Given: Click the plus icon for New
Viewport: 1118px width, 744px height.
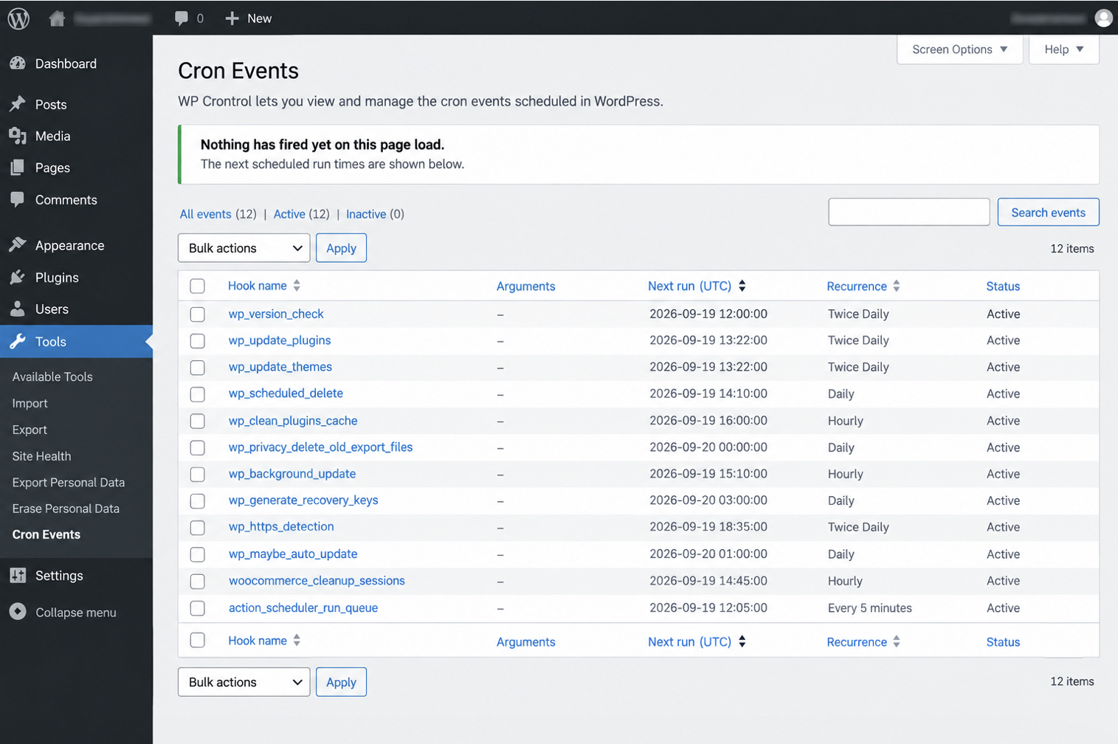Looking at the screenshot, I should (x=232, y=18).
